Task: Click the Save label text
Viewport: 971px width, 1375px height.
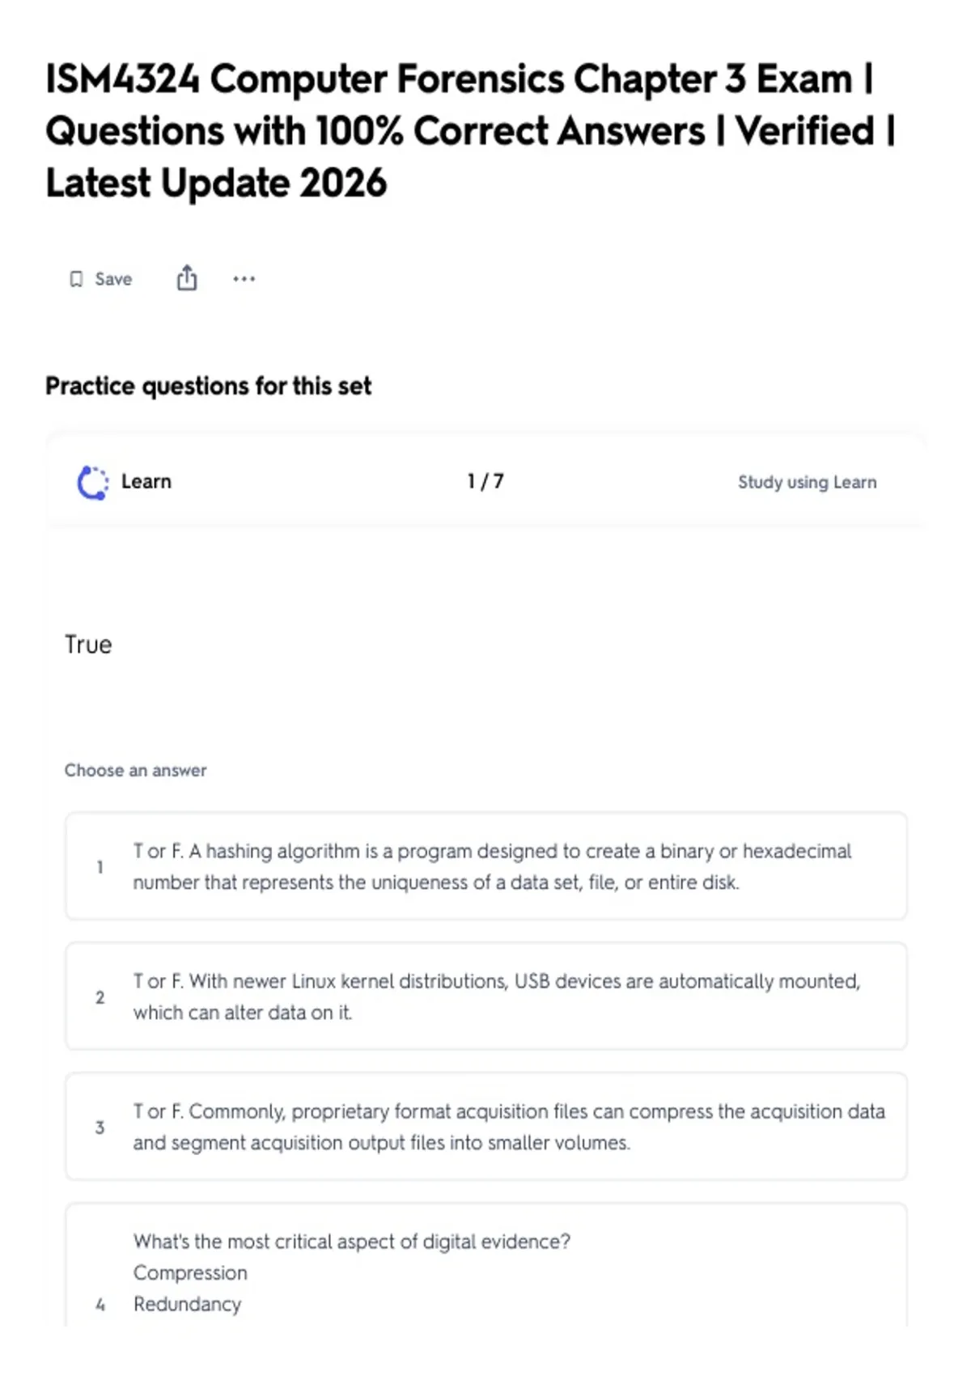Action: coord(113,279)
